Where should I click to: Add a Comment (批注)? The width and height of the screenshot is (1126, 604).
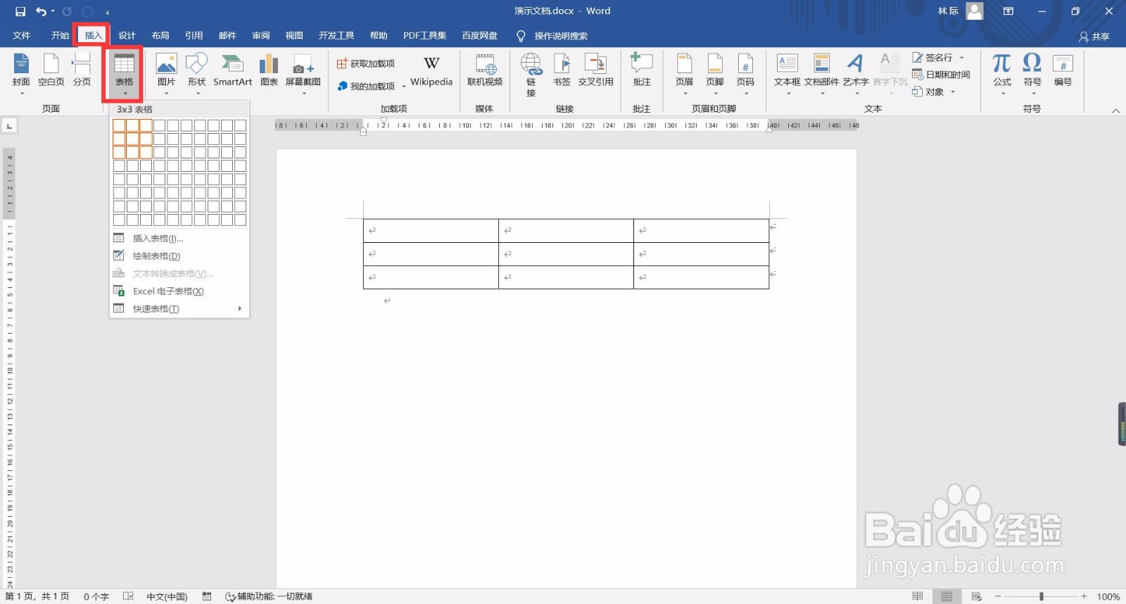[642, 70]
